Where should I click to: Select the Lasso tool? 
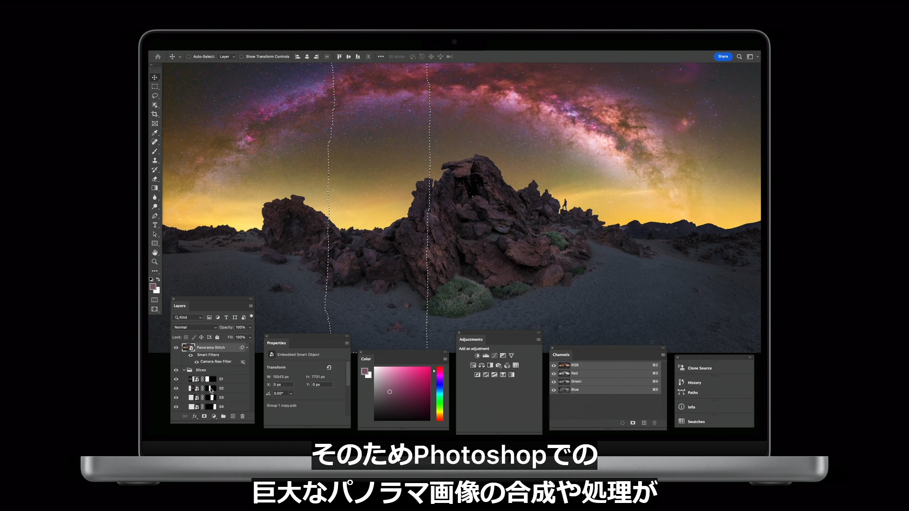[x=154, y=96]
